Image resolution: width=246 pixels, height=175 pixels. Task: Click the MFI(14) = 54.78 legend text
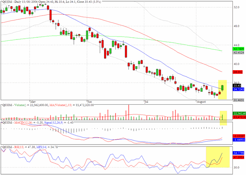(x=47, y=147)
